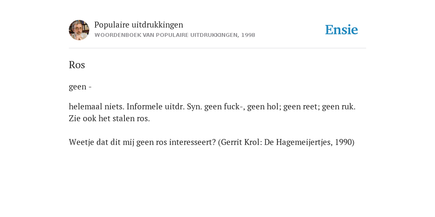Screen dimensions: 435x217
Task: Select the Ros heading
Action: pyautogui.click(x=77, y=65)
